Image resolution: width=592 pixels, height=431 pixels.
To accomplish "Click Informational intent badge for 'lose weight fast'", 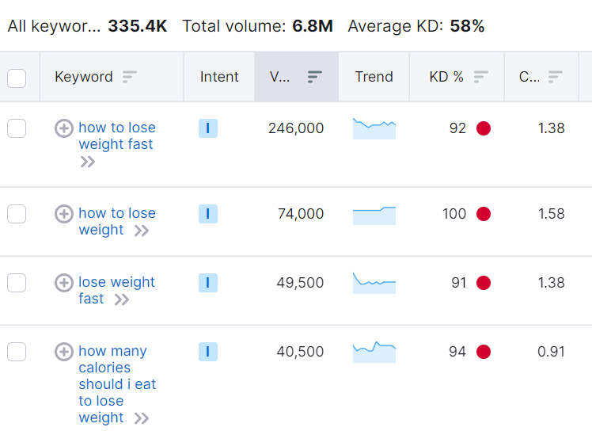I will [207, 283].
